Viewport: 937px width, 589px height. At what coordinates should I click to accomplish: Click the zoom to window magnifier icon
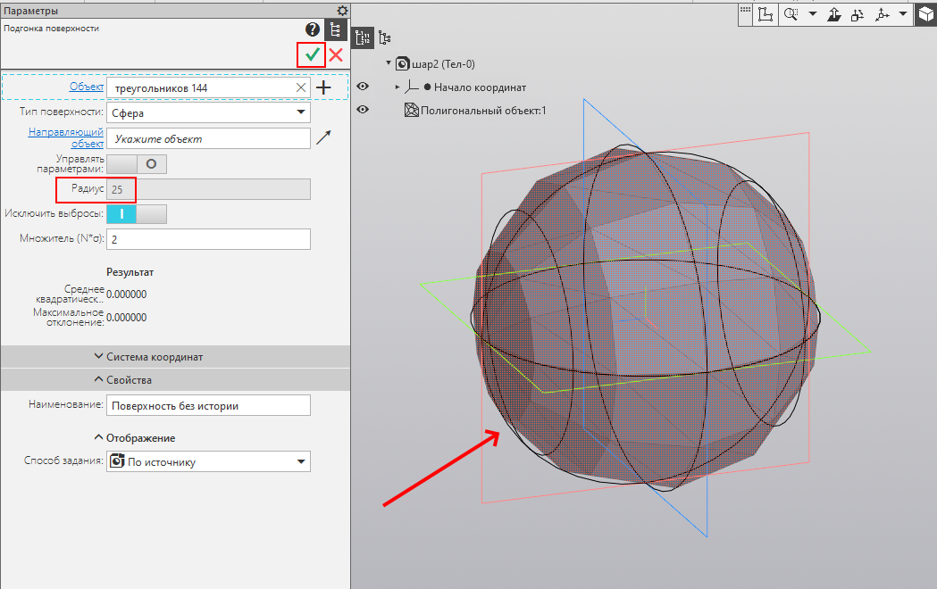791,14
